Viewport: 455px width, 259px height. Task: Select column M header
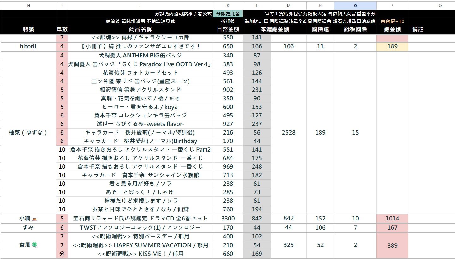(x=289, y=6)
